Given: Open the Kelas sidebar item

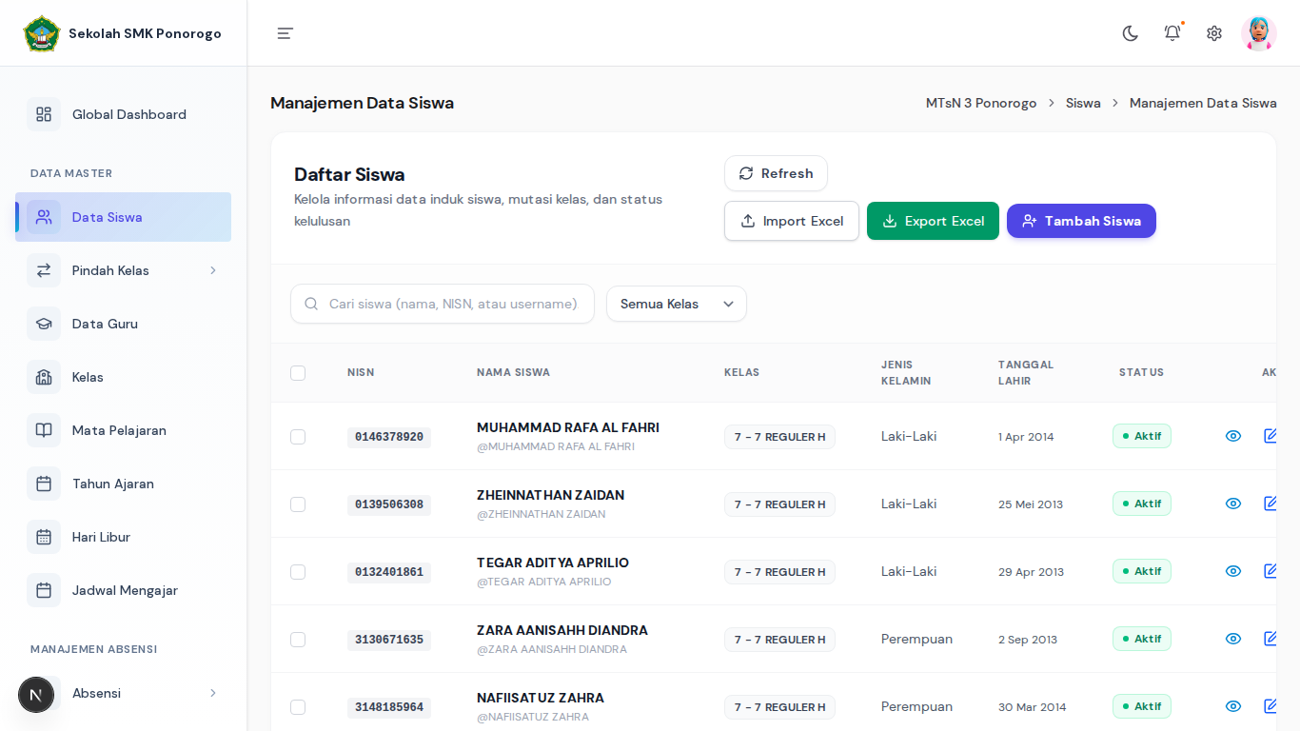Looking at the screenshot, I should pyautogui.click(x=123, y=377).
